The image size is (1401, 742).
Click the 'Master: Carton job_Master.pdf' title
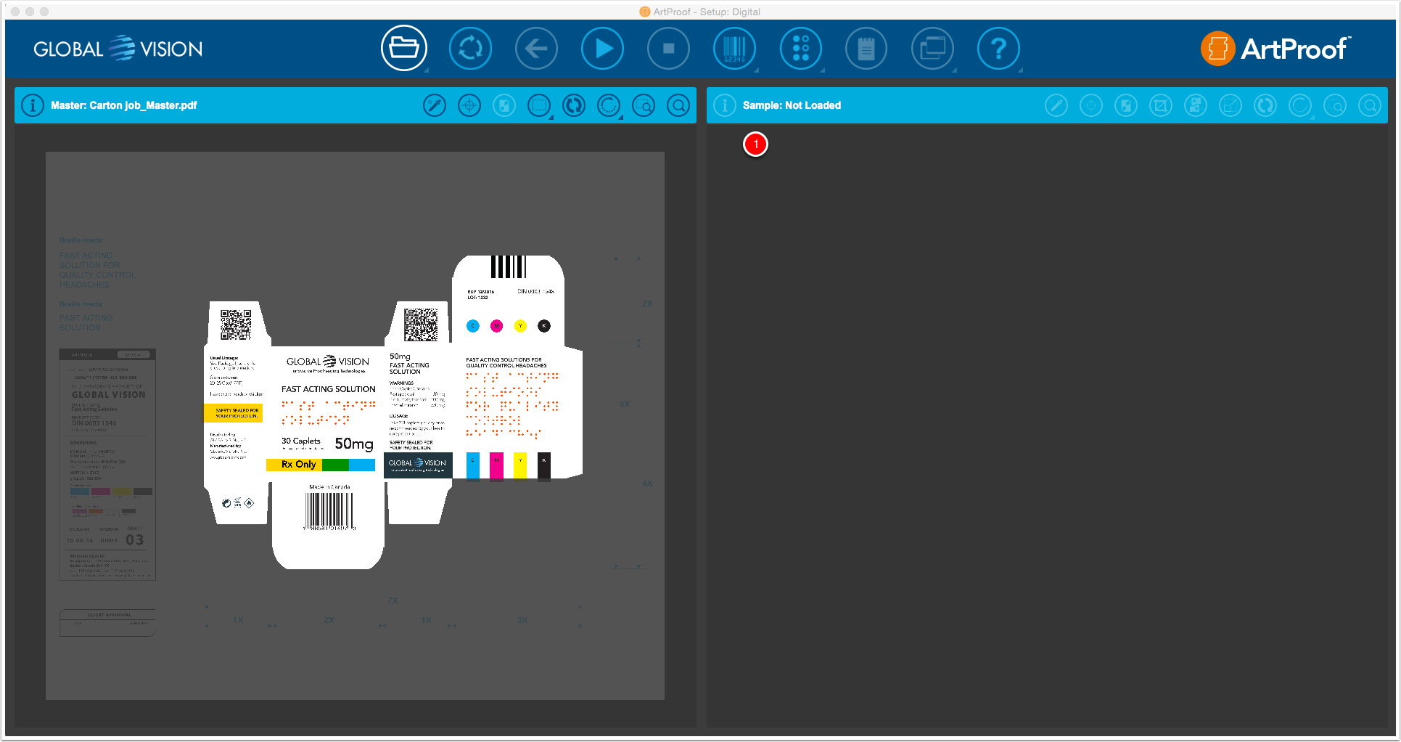pyautogui.click(x=124, y=105)
